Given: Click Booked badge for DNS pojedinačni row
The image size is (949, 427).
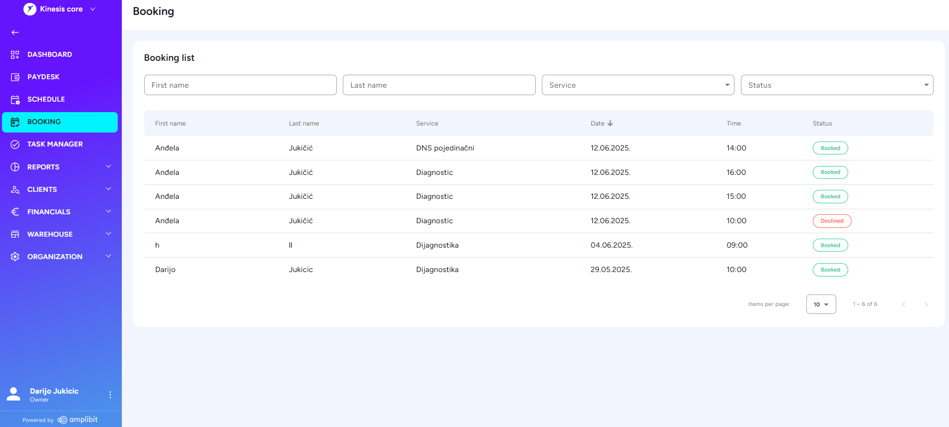Looking at the screenshot, I should [830, 148].
